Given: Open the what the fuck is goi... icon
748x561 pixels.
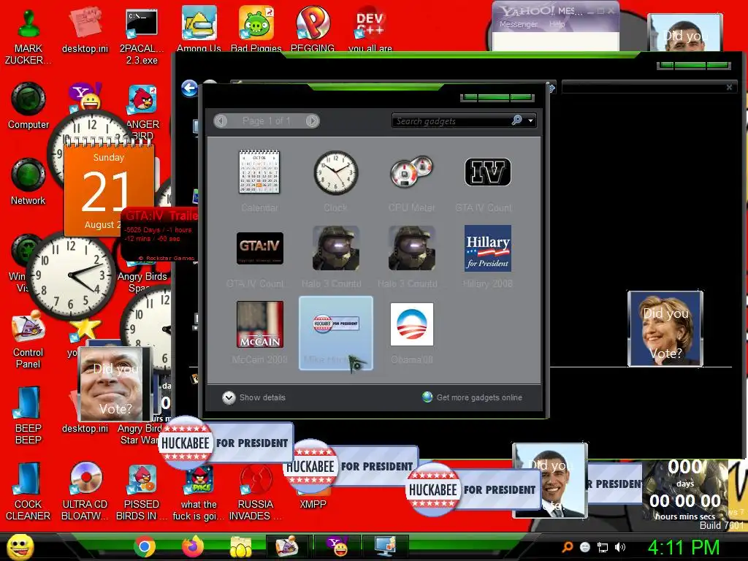Looking at the screenshot, I should click(x=199, y=492).
